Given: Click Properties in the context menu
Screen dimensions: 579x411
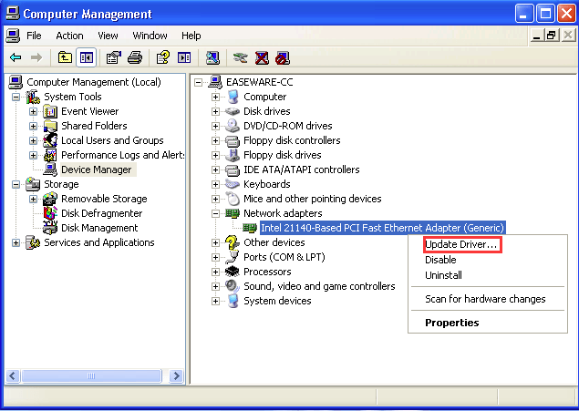Looking at the screenshot, I should click(x=451, y=322).
